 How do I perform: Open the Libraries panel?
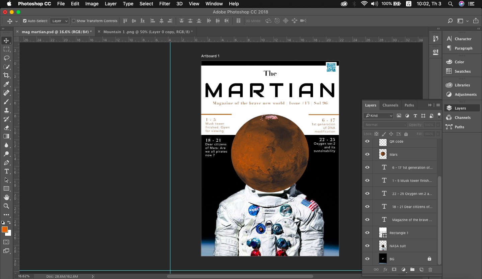(462, 85)
